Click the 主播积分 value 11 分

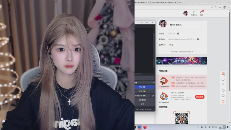[x=171, y=45]
